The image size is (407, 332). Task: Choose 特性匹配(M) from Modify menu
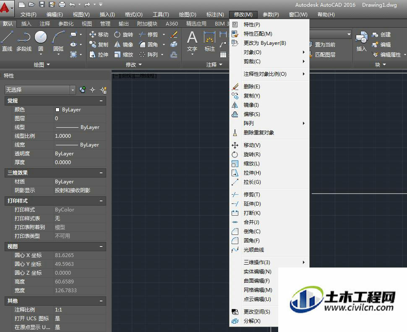point(269,34)
